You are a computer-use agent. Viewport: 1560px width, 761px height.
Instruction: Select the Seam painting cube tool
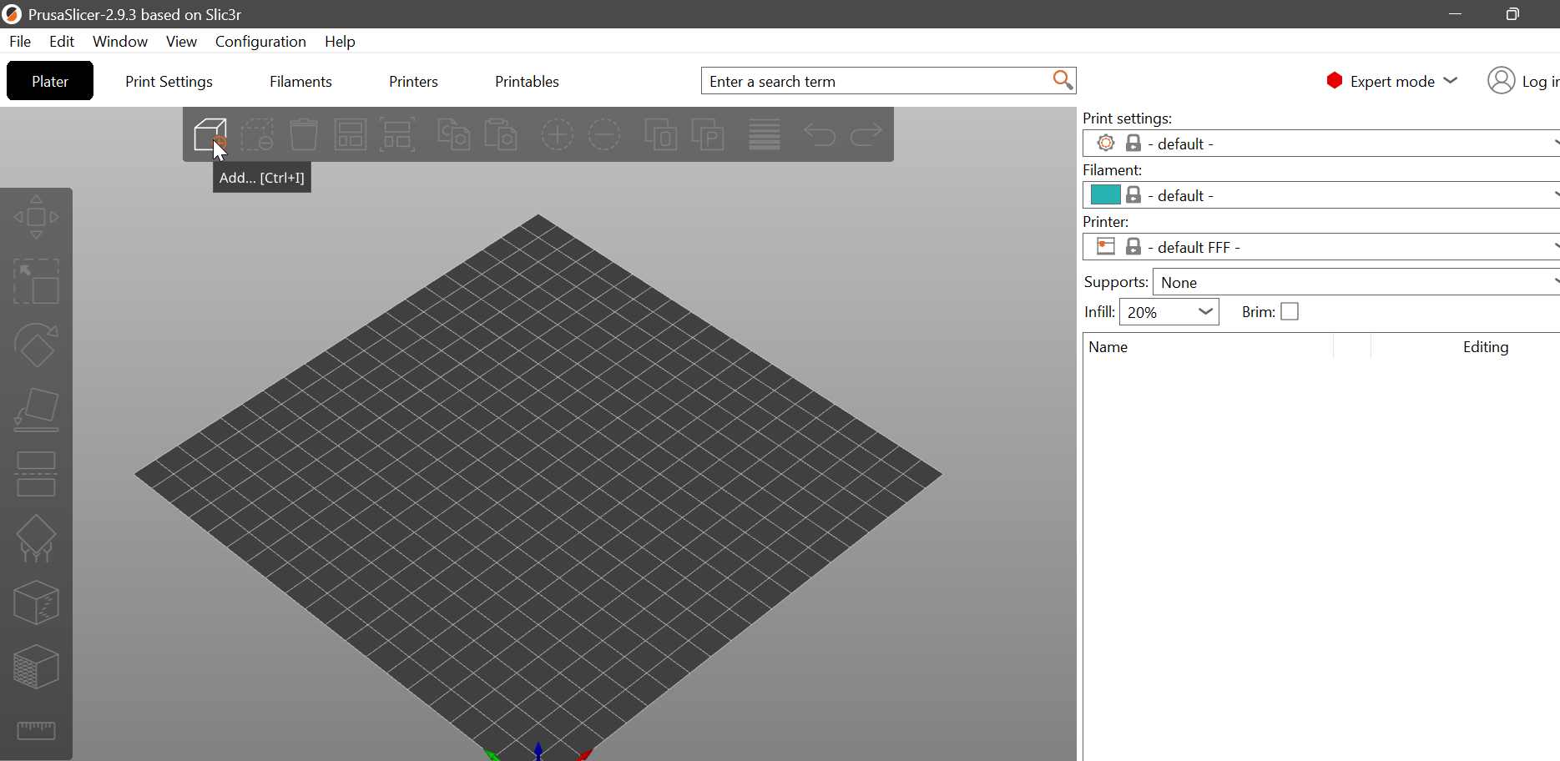pos(37,602)
